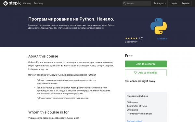Click the 54 minutes of video entry
Image resolution: width=195 pixels, height=122 pixels.
(137, 106)
